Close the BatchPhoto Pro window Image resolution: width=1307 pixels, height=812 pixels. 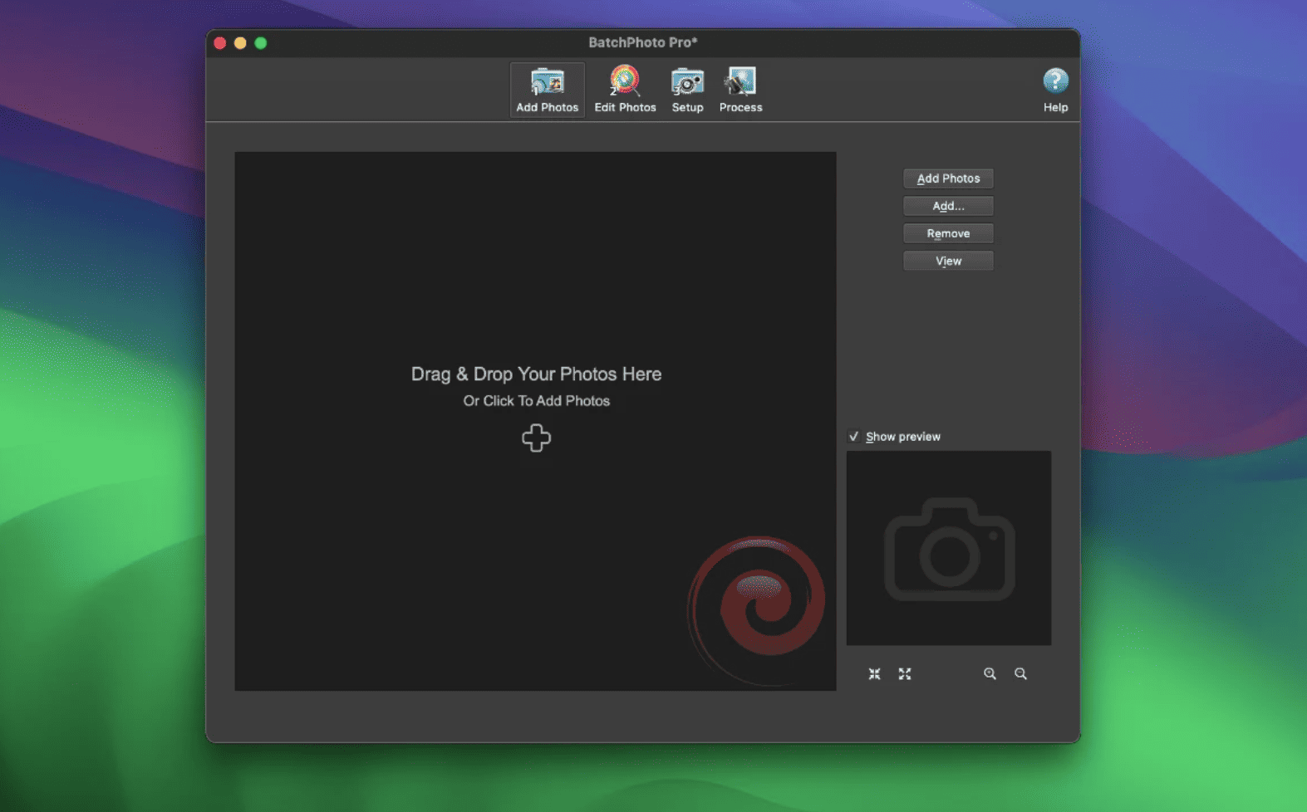click(220, 43)
